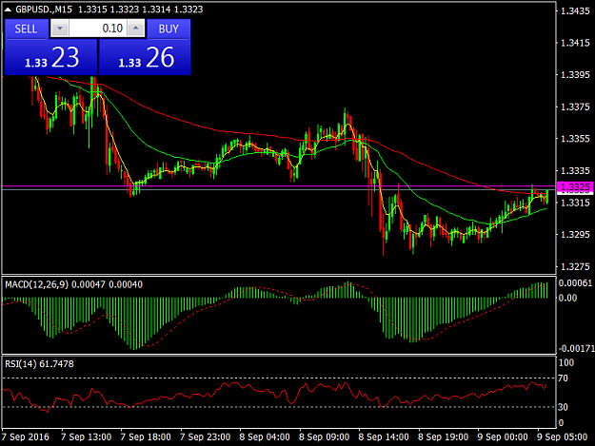The width and height of the screenshot is (595, 446).
Task: Click the 9 Sep 00:00 time label
Action: (x=503, y=436)
